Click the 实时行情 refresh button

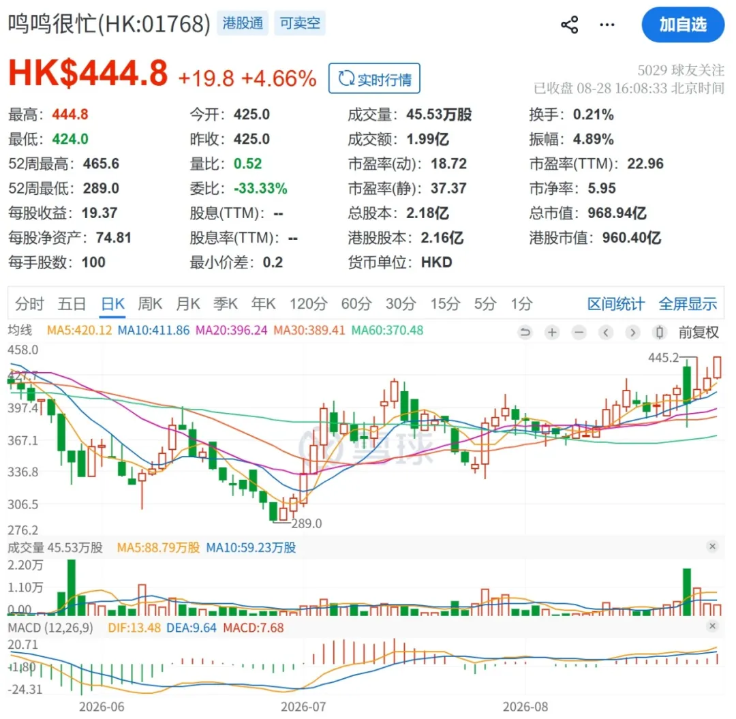(374, 78)
